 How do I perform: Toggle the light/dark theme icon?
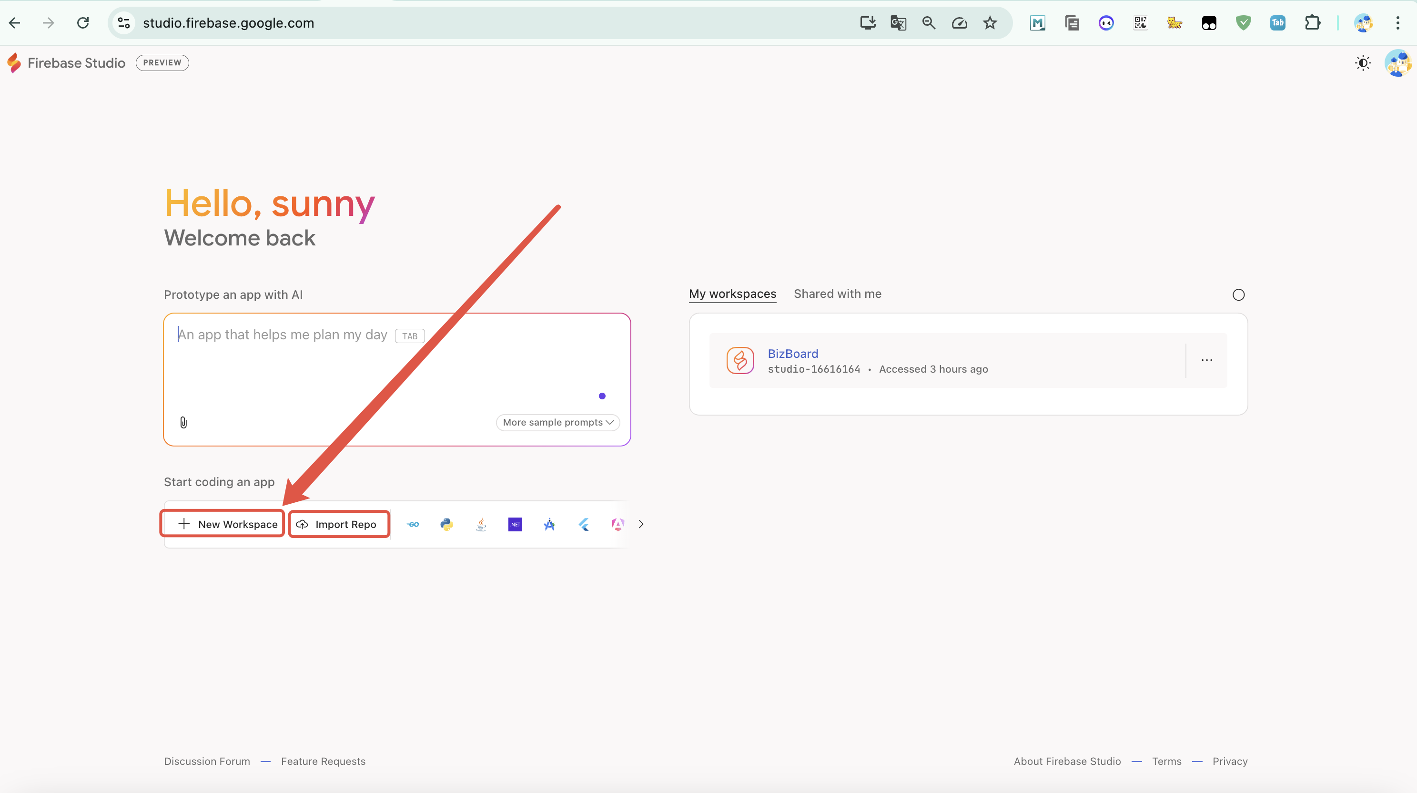pyautogui.click(x=1363, y=63)
